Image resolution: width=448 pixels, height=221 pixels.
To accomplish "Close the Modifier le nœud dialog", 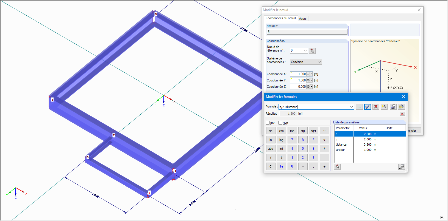I will click(419, 10).
